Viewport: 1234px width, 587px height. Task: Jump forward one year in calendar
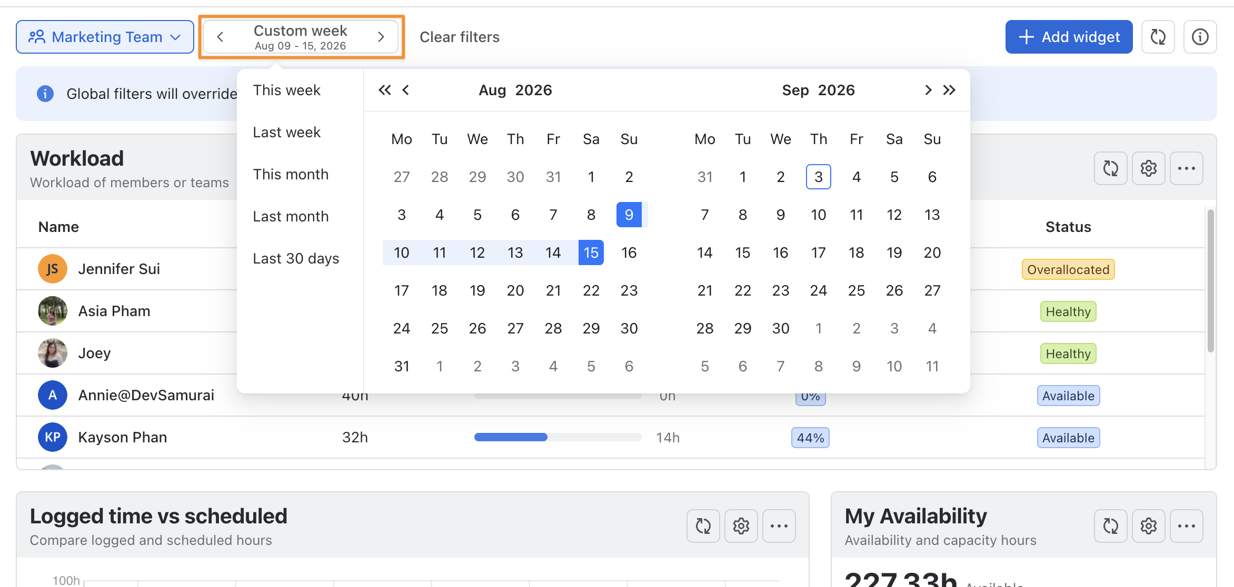click(949, 90)
